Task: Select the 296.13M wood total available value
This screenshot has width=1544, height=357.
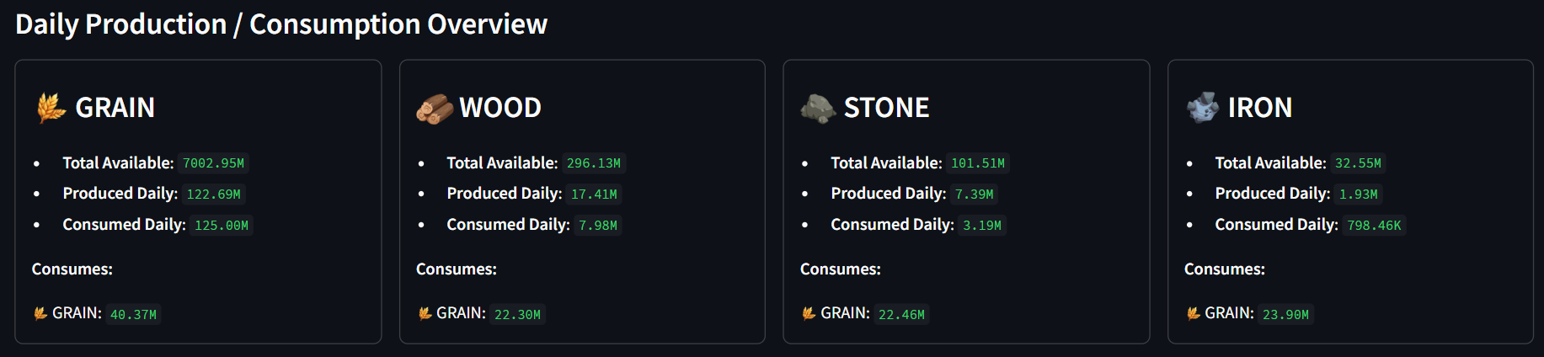Action: (x=594, y=163)
